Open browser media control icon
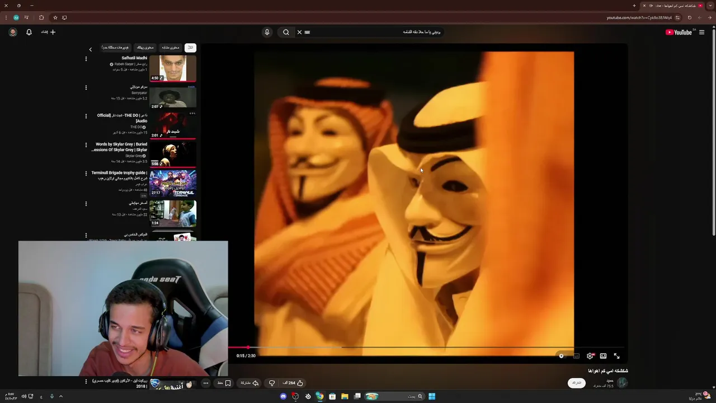This screenshot has width=716, height=403. pos(26,17)
